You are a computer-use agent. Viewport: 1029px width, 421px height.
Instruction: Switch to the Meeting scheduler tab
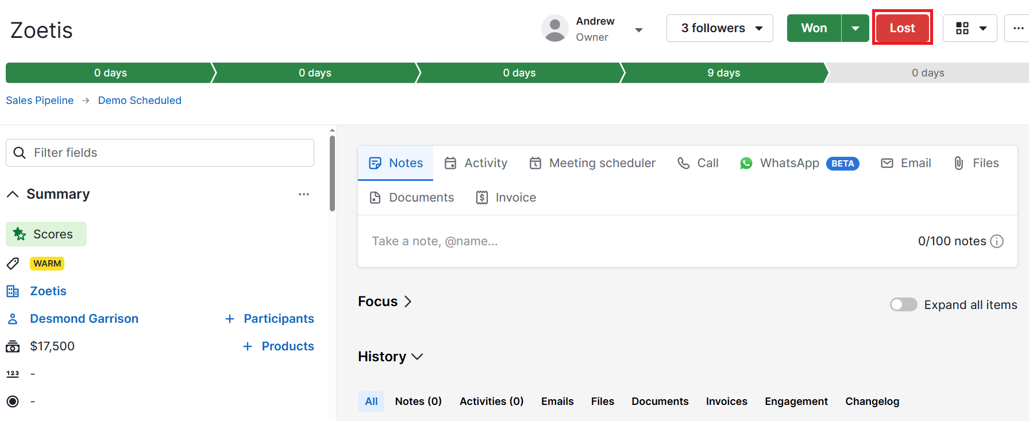coord(592,163)
